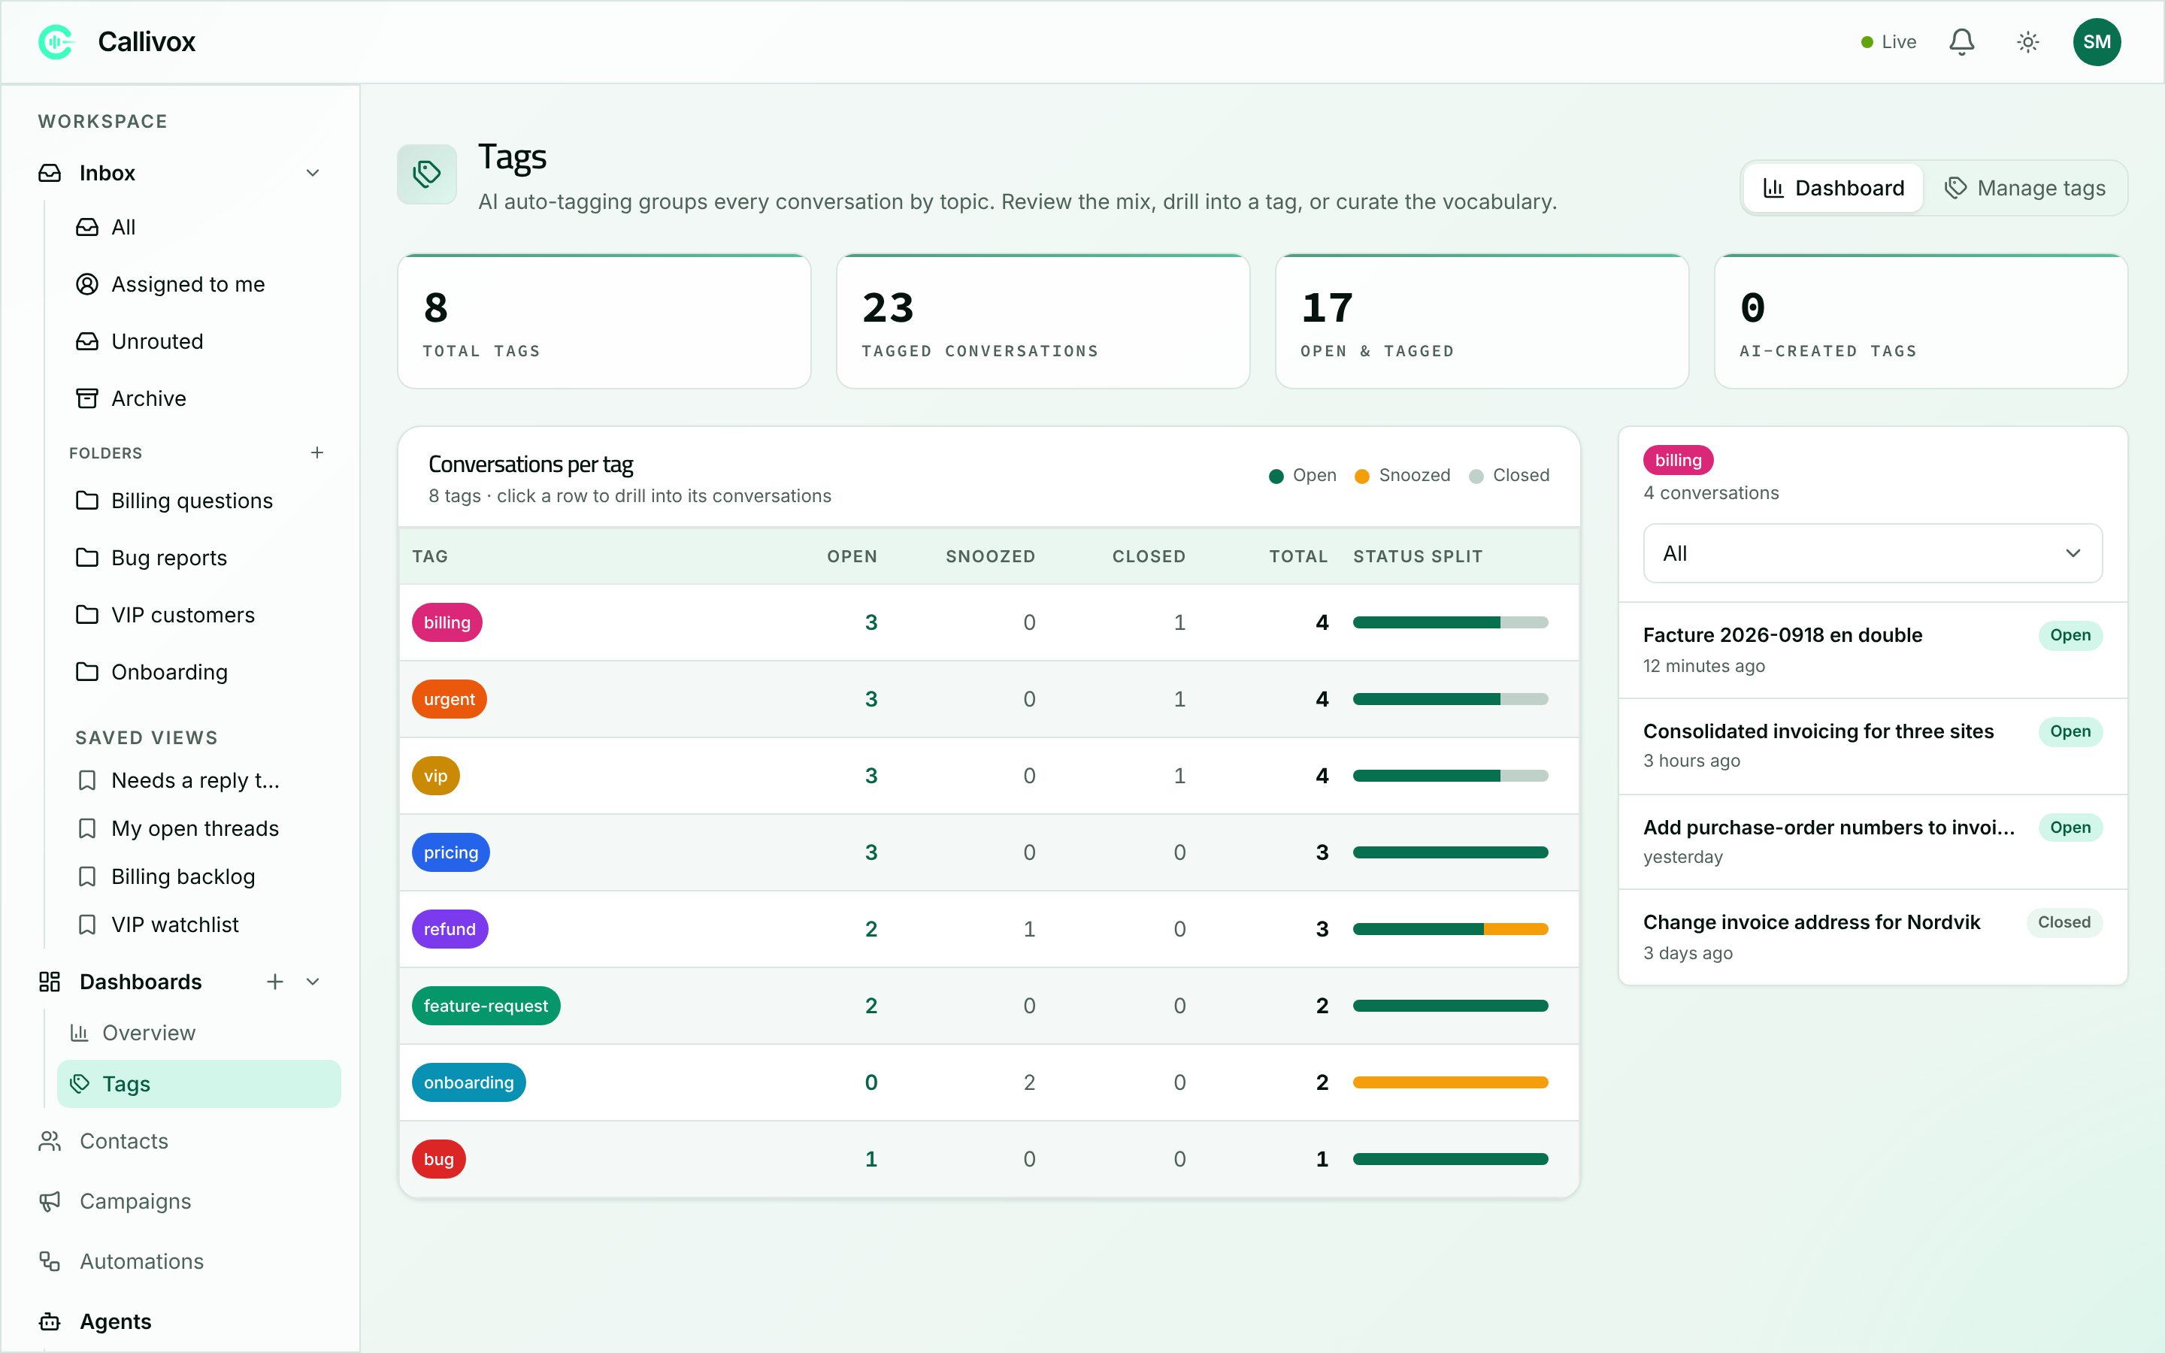Click the Callivox logo icon

tap(56, 42)
